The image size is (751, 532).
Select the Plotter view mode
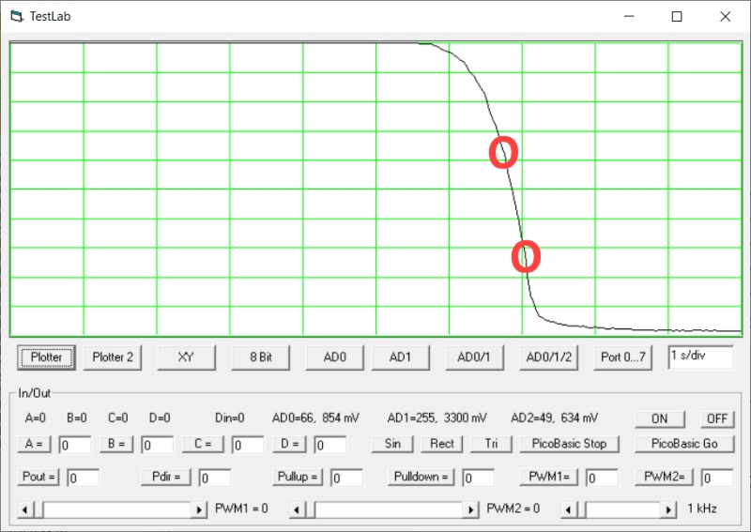coord(46,357)
